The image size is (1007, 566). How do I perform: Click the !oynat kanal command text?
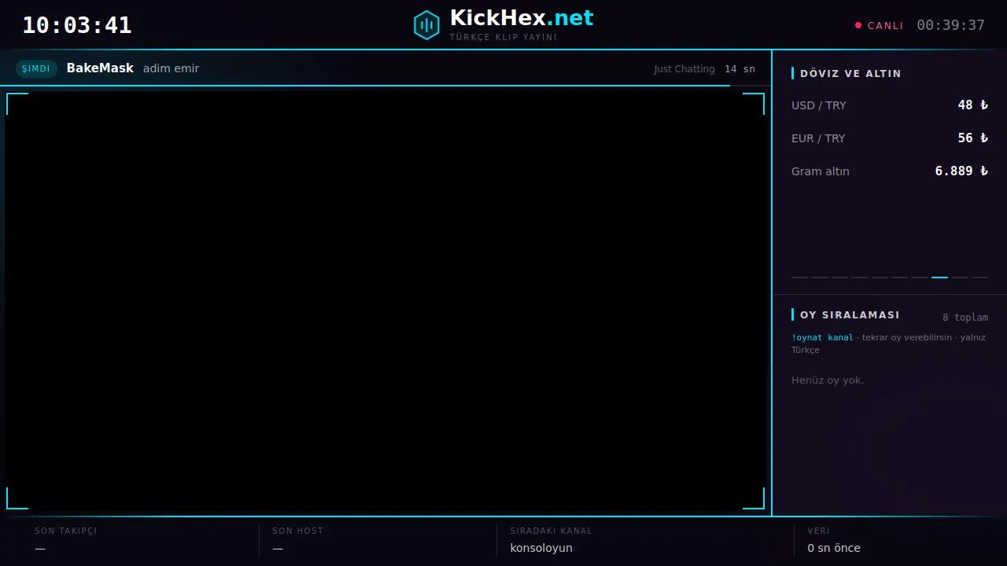(822, 337)
